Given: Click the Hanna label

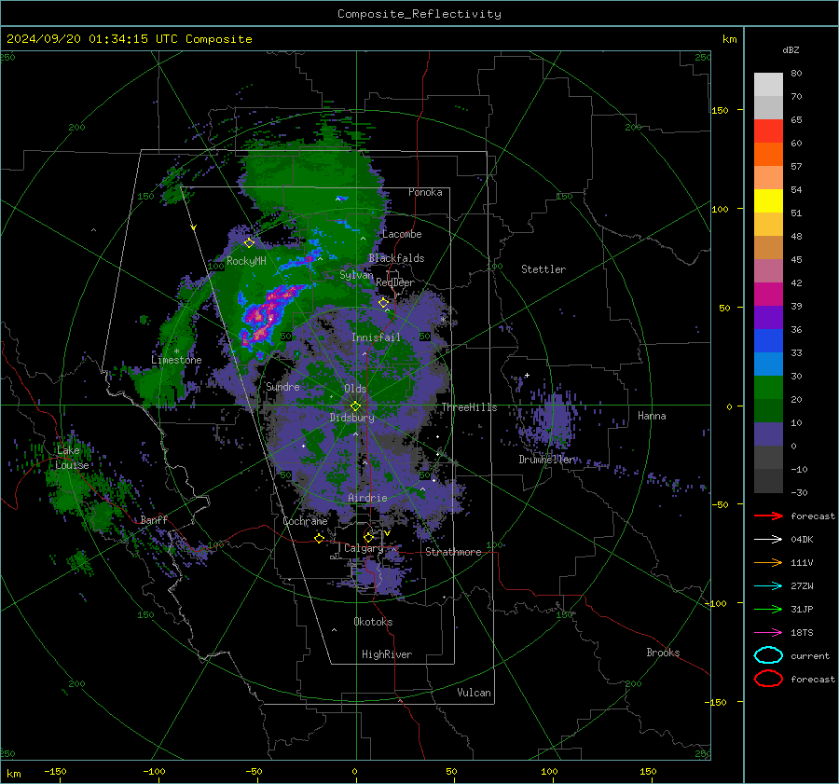Looking at the screenshot, I should (652, 416).
